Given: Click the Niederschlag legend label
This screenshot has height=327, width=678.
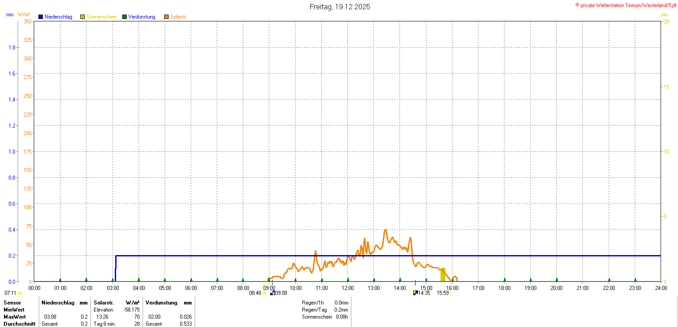Looking at the screenshot, I should (58, 17).
